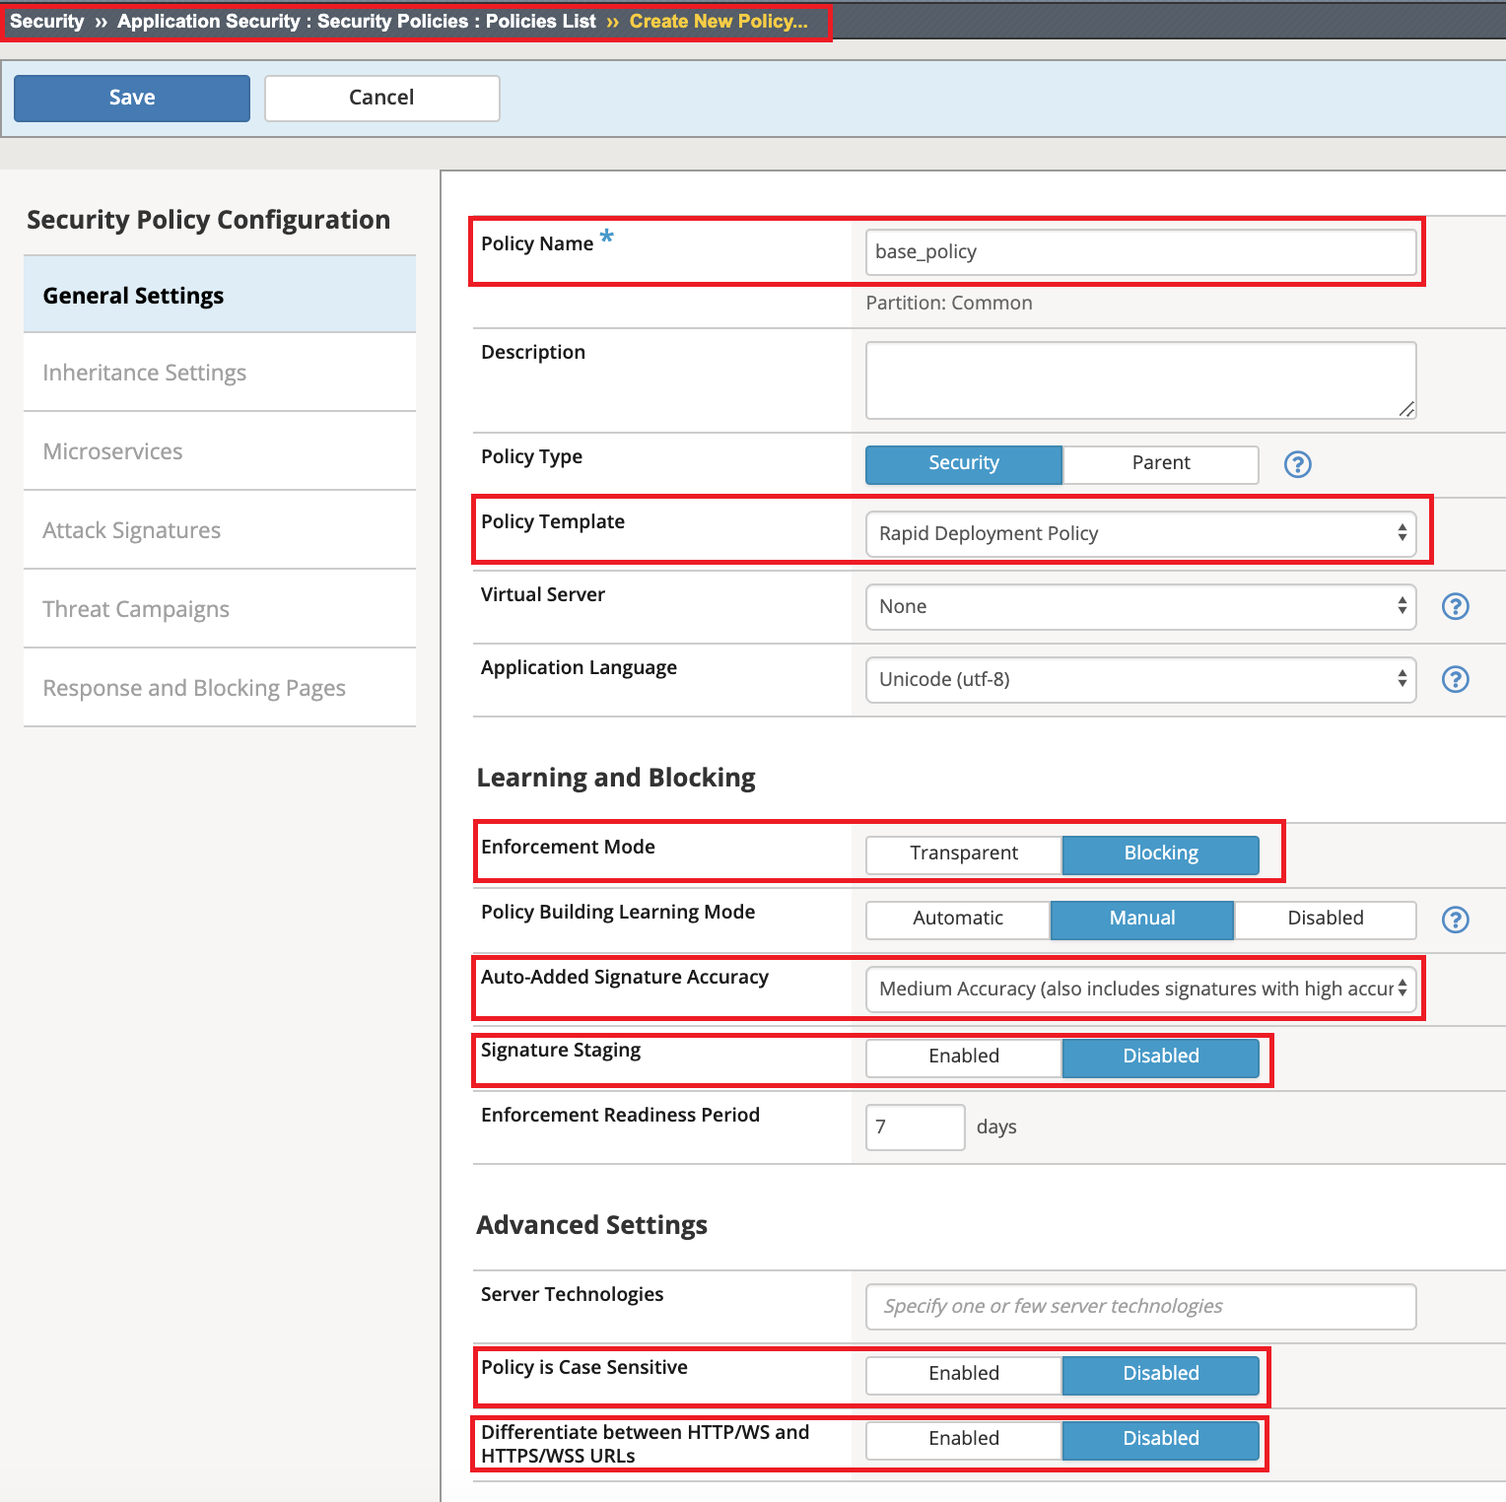1506x1502 pixels.
Task: Set Learning Mode to Manual
Action: (x=1142, y=920)
